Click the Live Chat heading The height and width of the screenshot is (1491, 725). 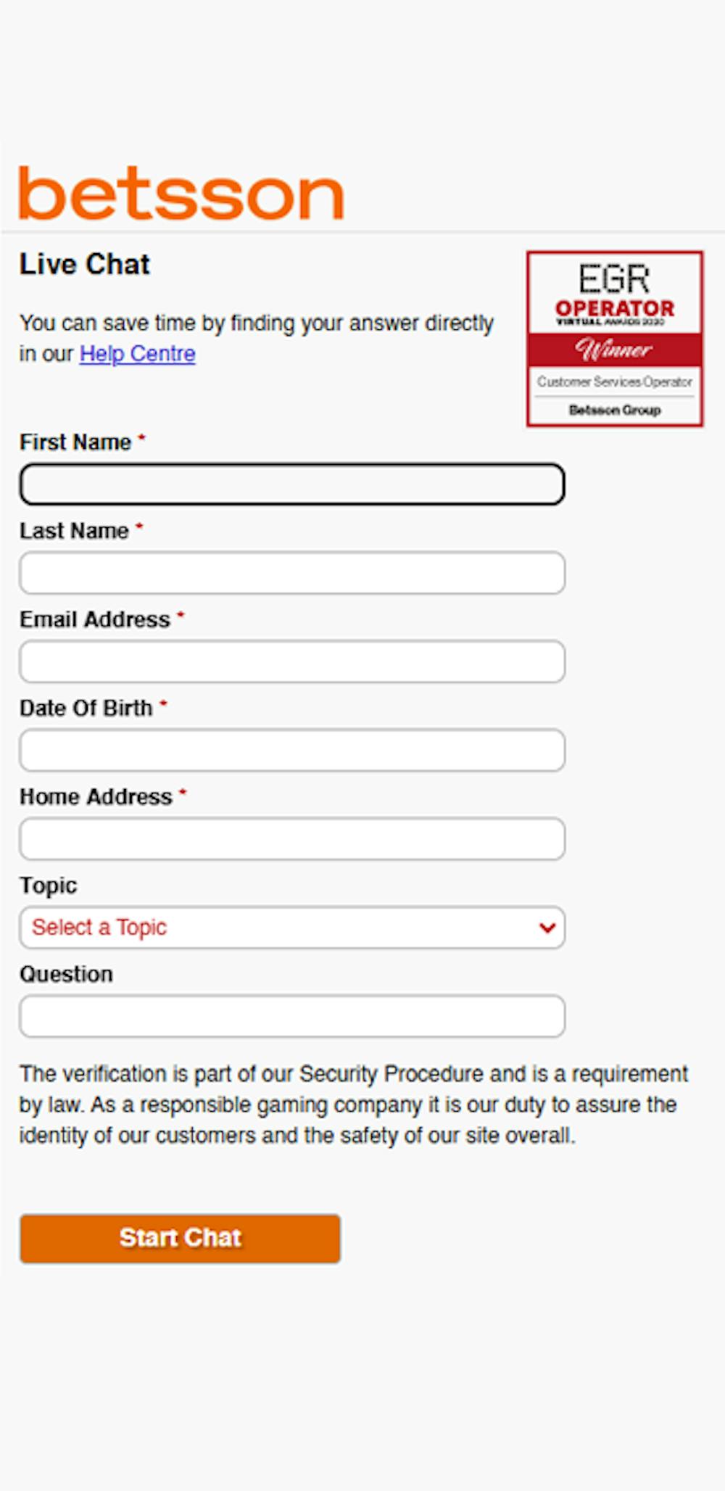[85, 264]
